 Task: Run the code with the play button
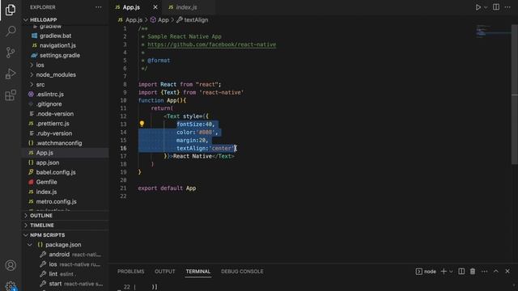tap(478, 7)
